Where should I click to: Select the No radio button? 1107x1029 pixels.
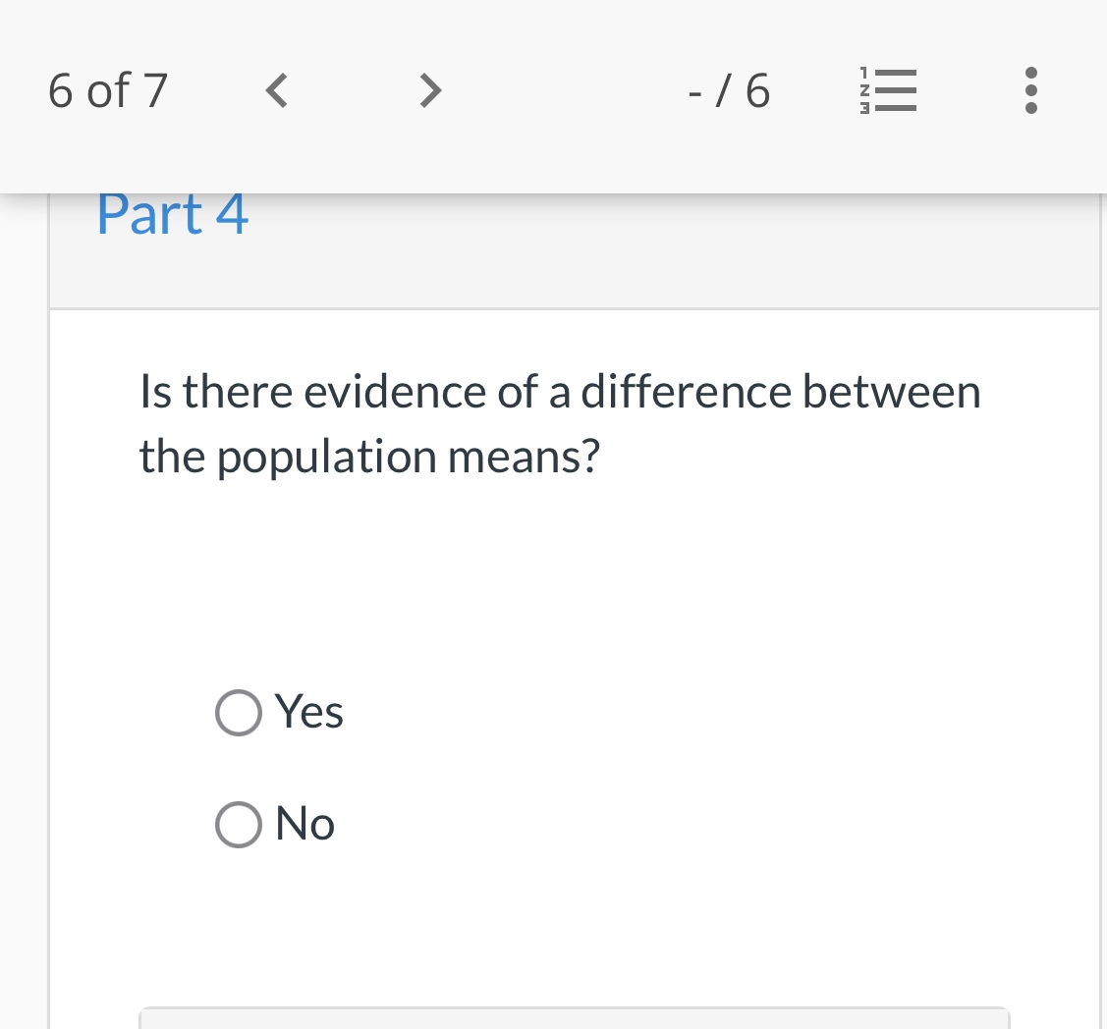pos(238,824)
